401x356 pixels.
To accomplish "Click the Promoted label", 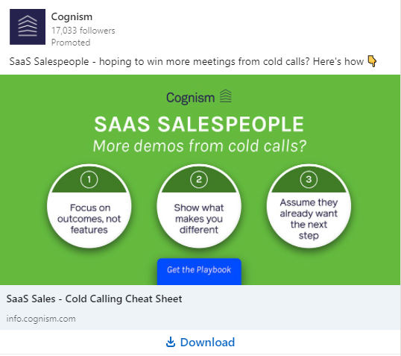I will 71,43.
